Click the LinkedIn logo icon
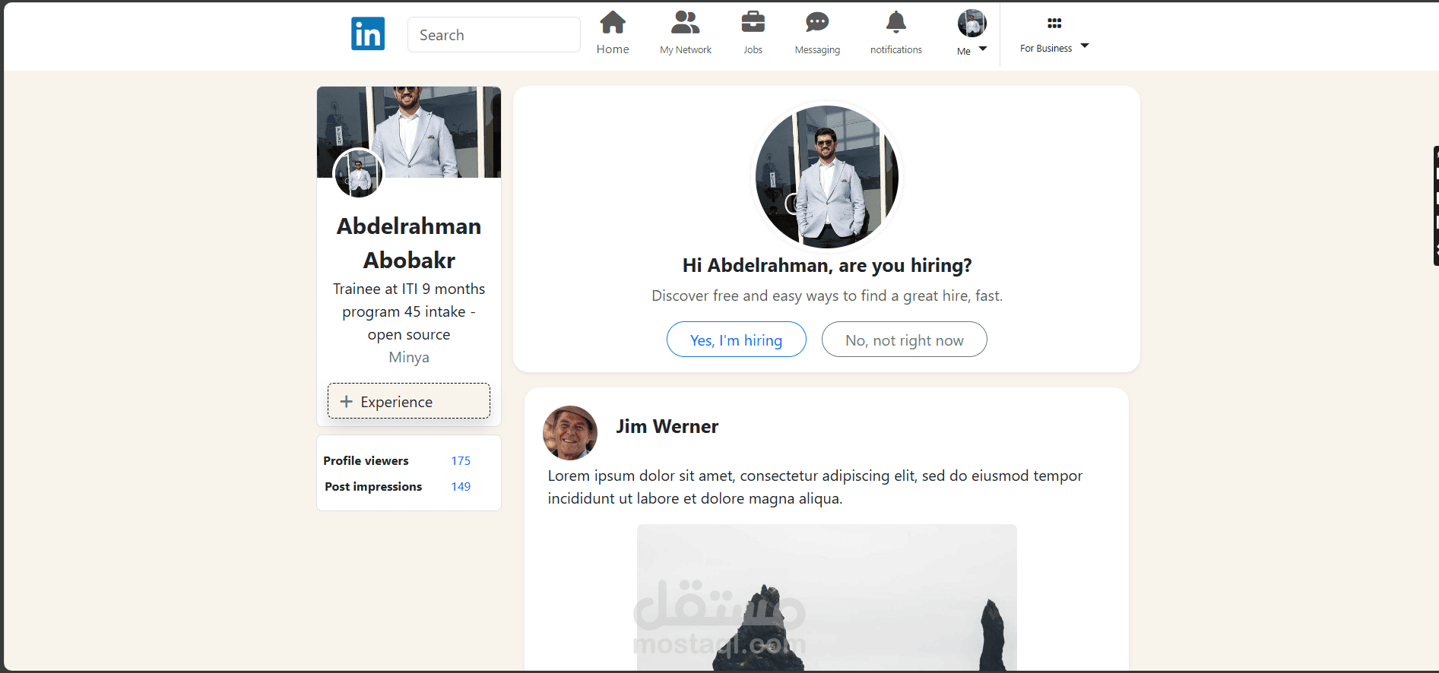Viewport: 1439px width, 673px height. click(x=368, y=34)
